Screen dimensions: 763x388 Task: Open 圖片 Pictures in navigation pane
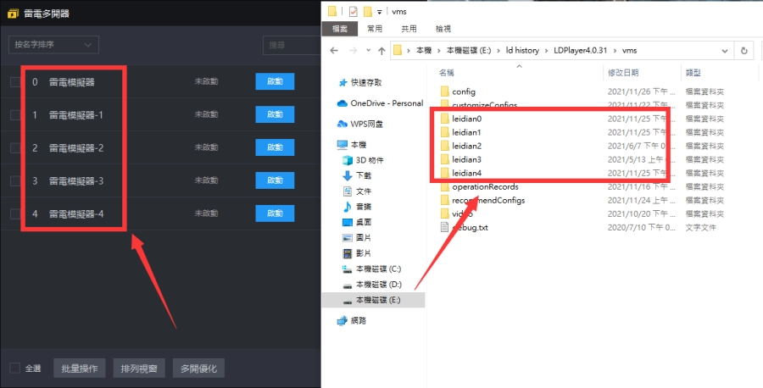[x=358, y=238]
